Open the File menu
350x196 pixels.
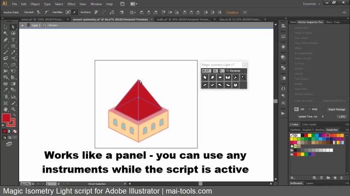[15, 4]
